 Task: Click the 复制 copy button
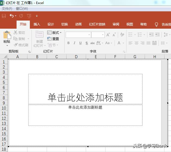click(x=19, y=39)
